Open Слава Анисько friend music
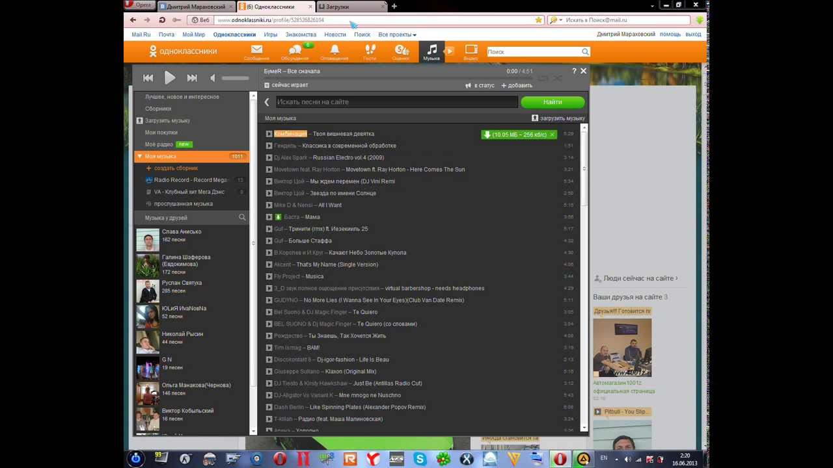This screenshot has width=833, height=468. coord(182,232)
